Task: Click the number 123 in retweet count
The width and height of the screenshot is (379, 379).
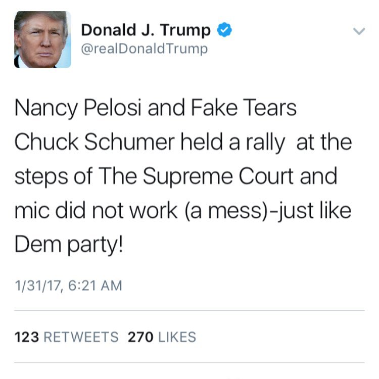Action: click(x=27, y=337)
